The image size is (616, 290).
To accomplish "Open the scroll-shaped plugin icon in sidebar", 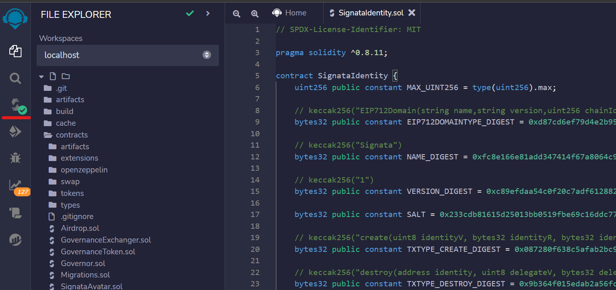I will click(15, 212).
